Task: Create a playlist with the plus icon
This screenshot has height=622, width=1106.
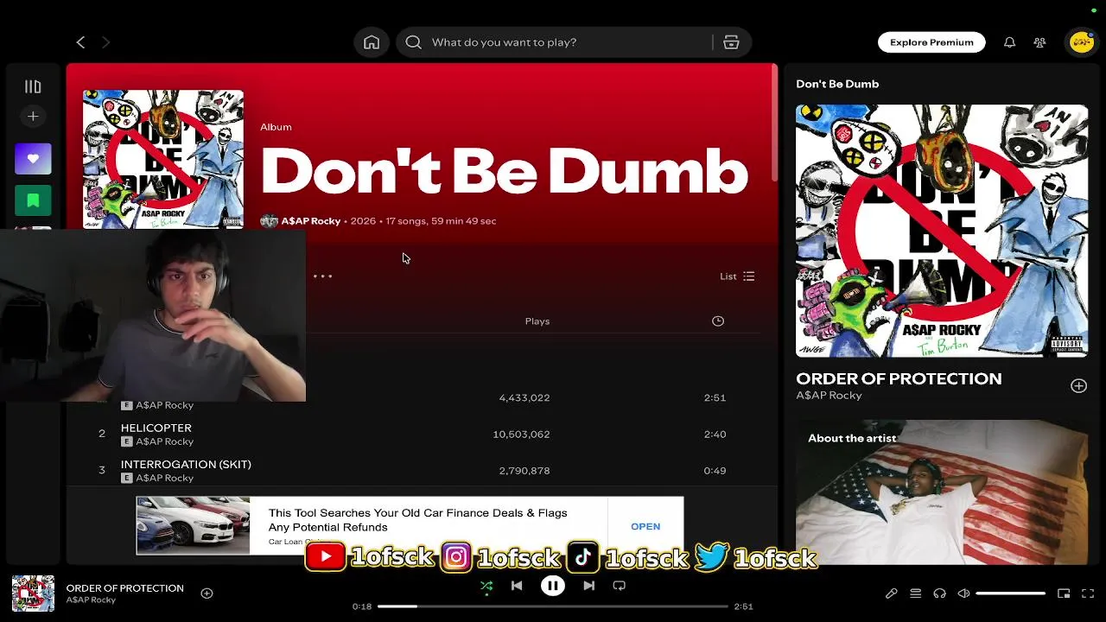Action: pyautogui.click(x=33, y=117)
